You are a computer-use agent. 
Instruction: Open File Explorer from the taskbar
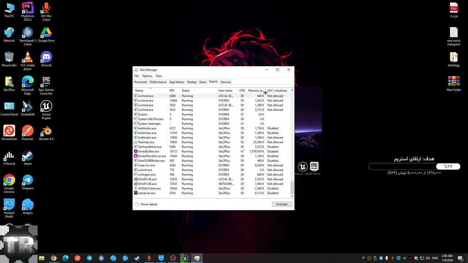coord(42,258)
